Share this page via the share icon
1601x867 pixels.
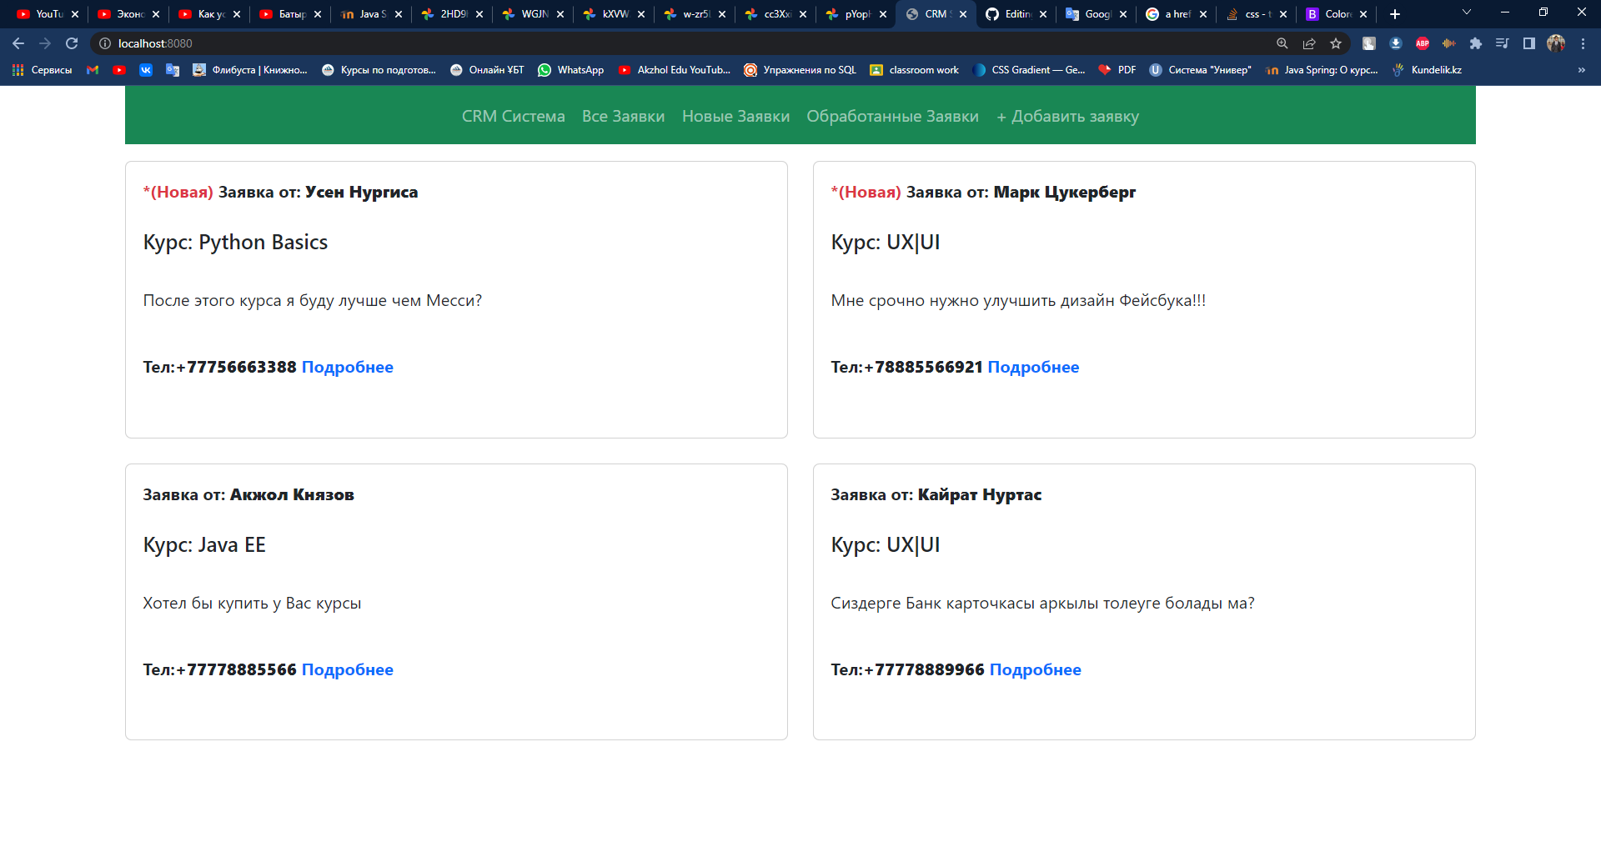coord(1309,43)
